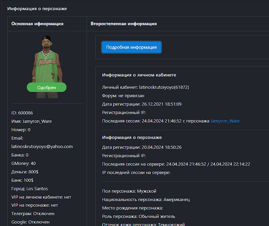Open the Jamyron_Ware character link

click(x=225, y=121)
